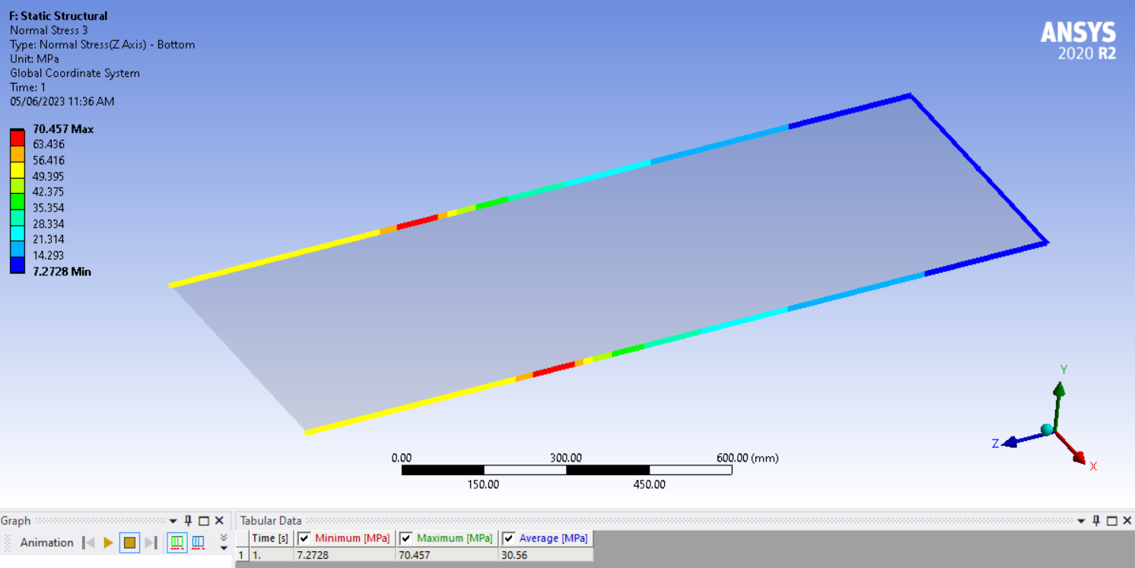
Task: Click the Time [s] column header
Action: 271,538
